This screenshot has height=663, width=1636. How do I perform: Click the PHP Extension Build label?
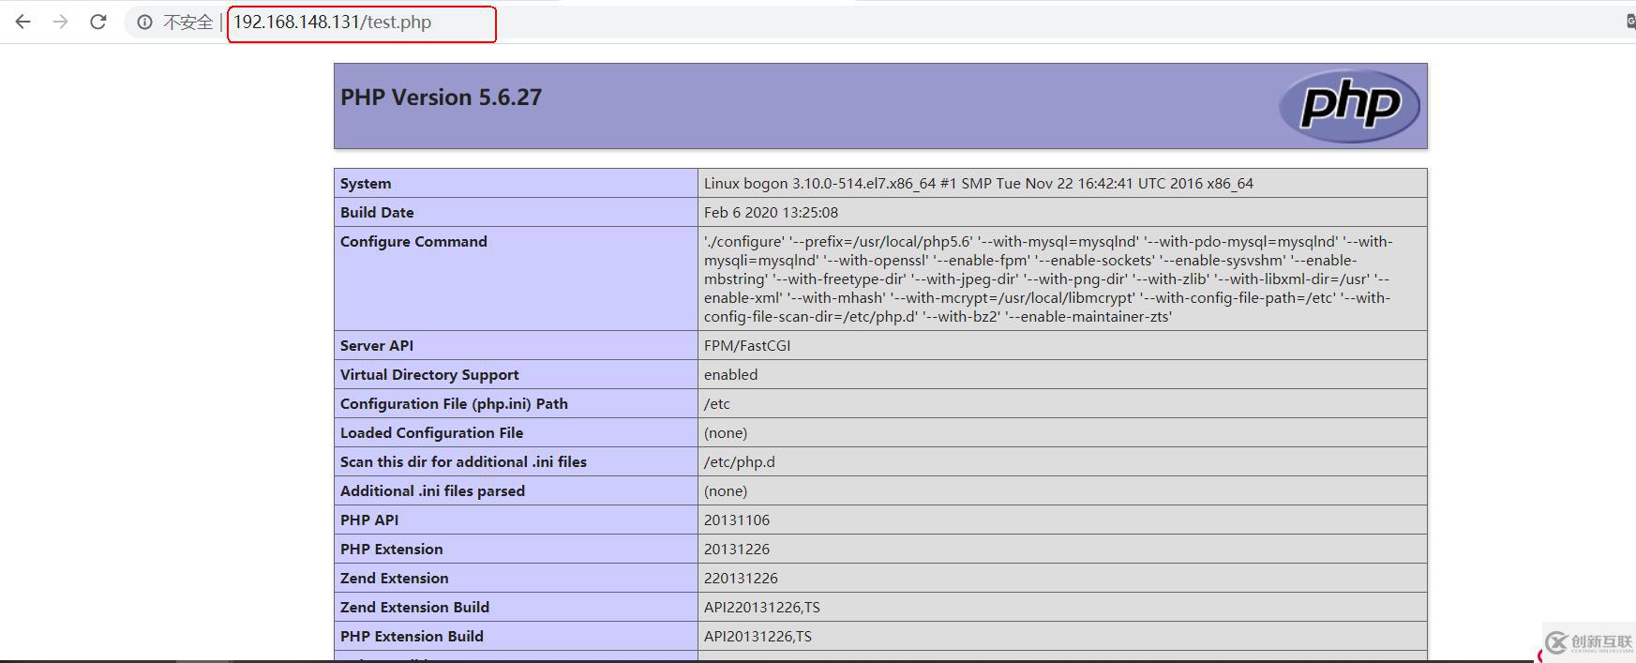tap(412, 637)
